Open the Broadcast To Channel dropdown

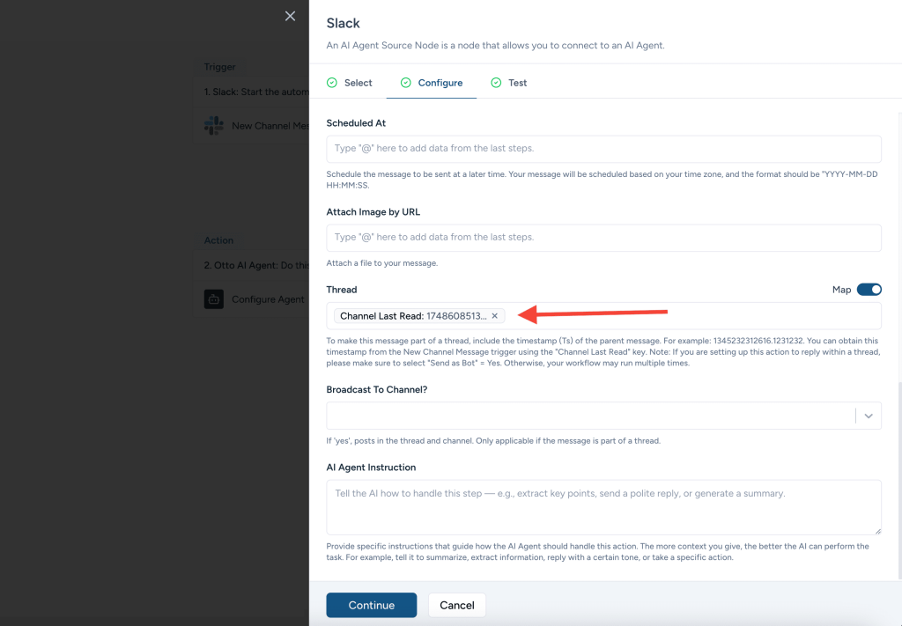[x=604, y=416]
